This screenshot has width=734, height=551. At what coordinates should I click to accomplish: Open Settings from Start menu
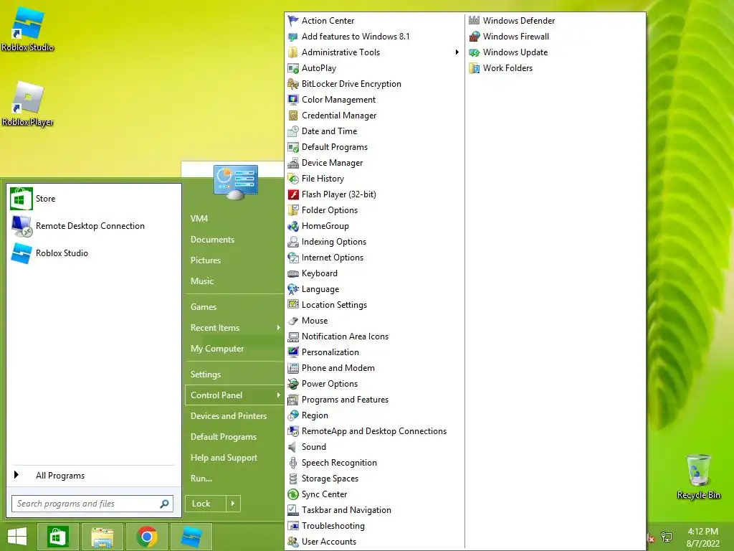click(206, 375)
